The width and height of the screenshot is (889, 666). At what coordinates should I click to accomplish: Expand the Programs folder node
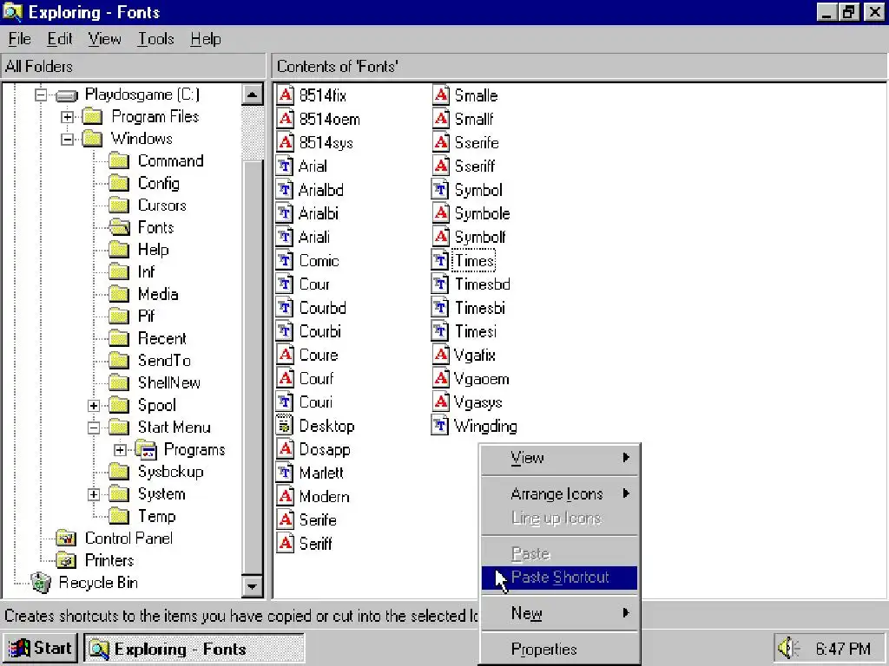pos(120,450)
